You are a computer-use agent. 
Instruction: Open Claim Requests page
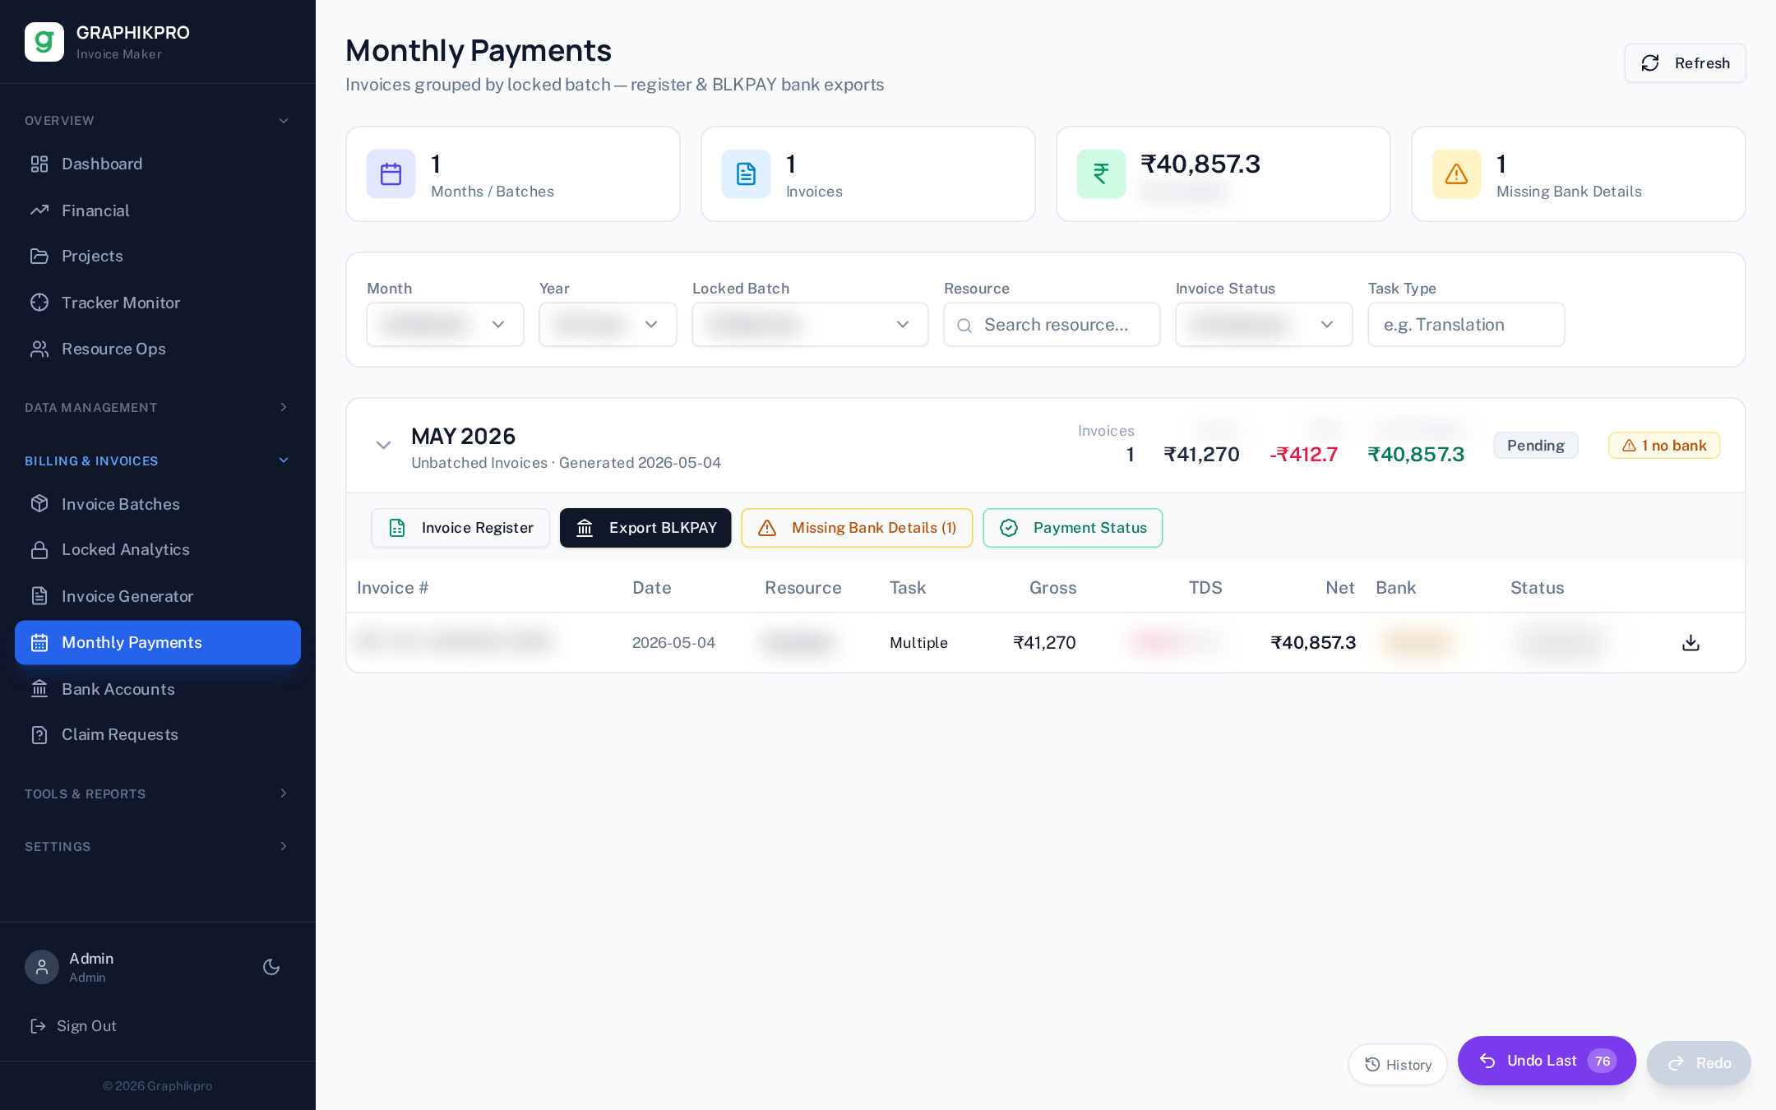click(158, 734)
